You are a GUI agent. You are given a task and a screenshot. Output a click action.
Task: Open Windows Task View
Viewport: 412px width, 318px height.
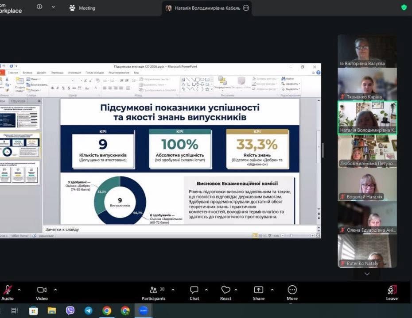point(15,311)
